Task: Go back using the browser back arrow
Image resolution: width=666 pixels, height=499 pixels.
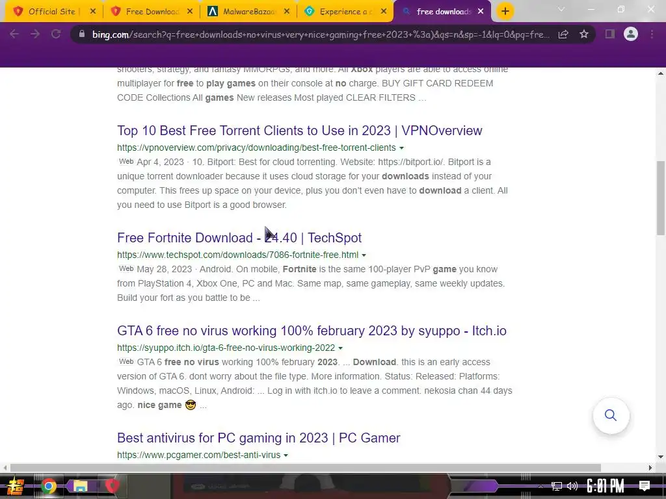Action: pos(14,34)
